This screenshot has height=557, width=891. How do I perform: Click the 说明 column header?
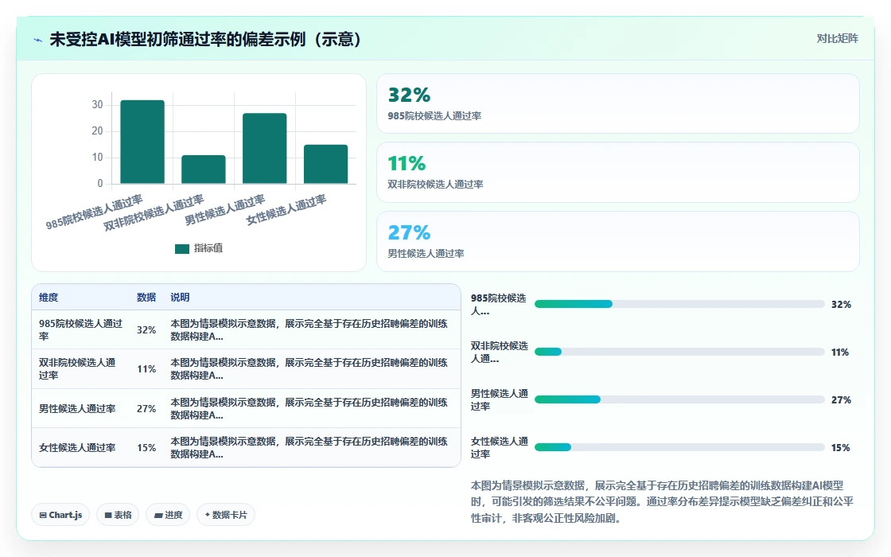(180, 298)
